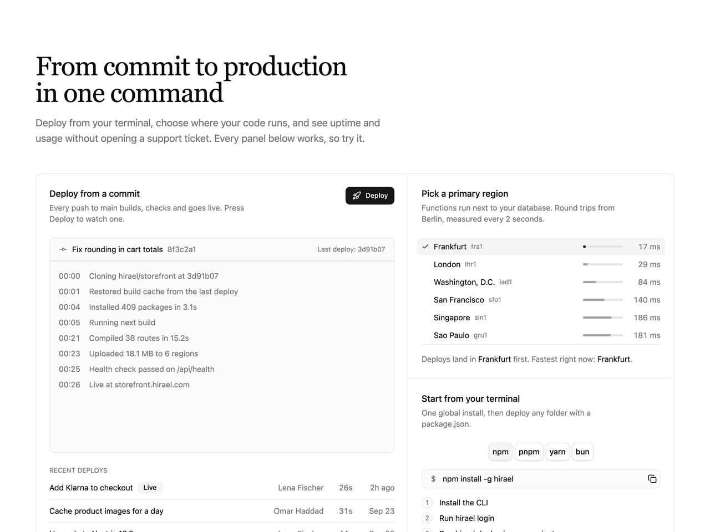
Task: Click Last deploy: 3d91b07 label
Action: point(351,249)
